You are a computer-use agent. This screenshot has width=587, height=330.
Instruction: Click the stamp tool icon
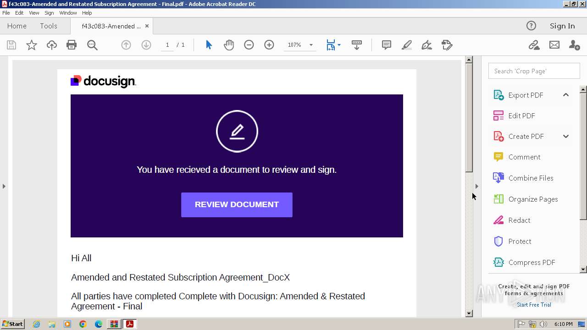point(447,45)
